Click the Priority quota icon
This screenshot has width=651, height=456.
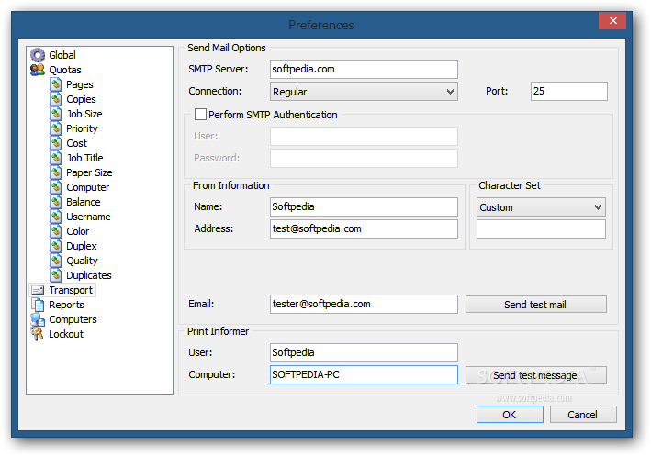pyautogui.click(x=56, y=128)
